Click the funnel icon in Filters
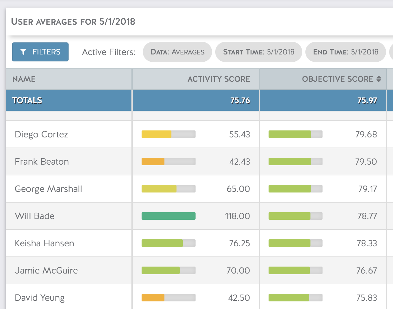The height and width of the screenshot is (309, 393). 23,52
